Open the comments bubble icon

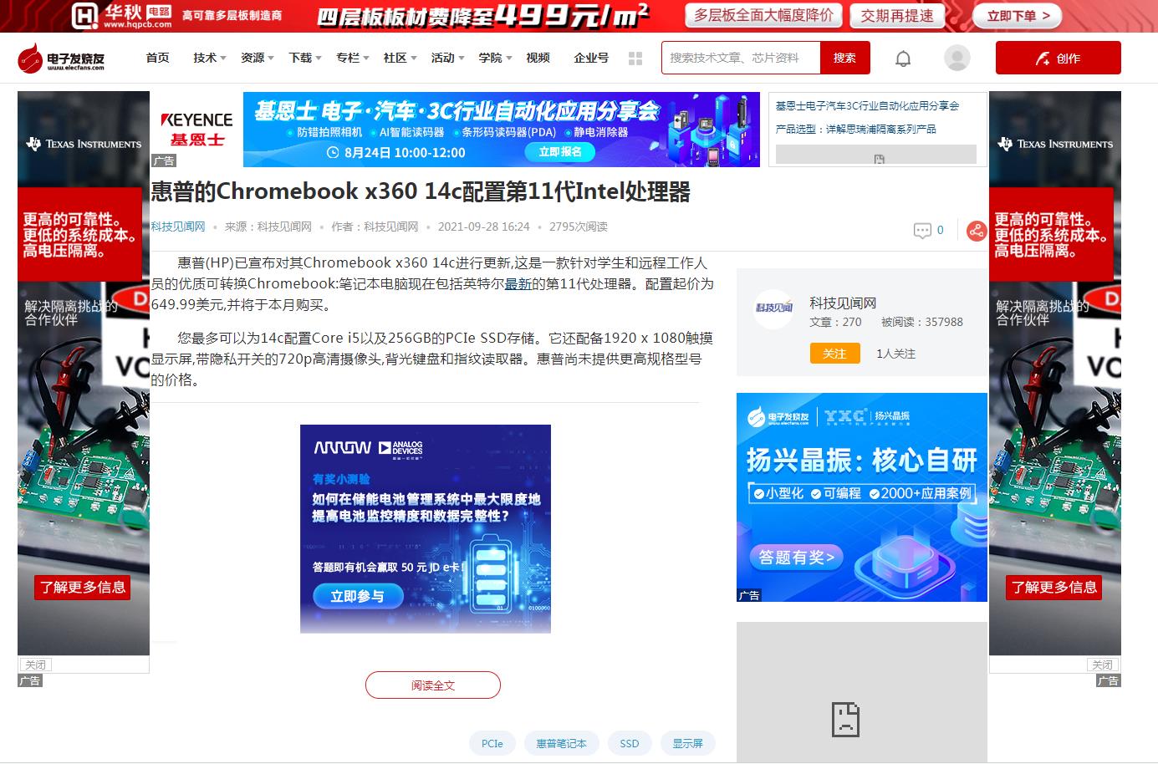(922, 231)
